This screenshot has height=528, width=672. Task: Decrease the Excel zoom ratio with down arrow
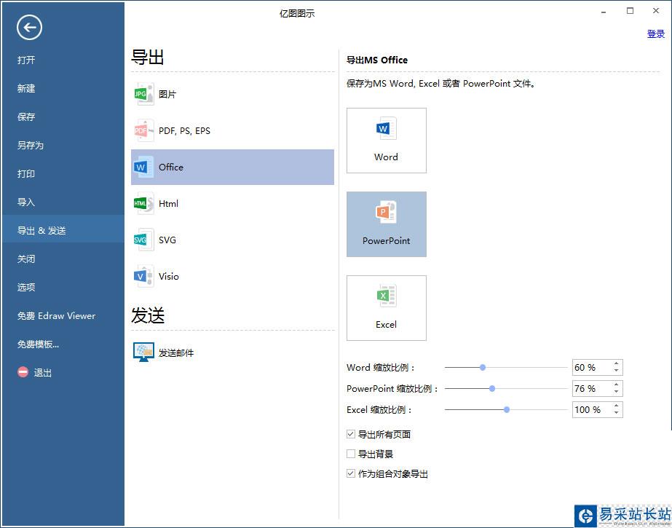tap(616, 413)
